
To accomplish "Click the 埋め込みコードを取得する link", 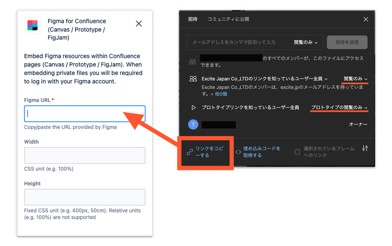I will click(262, 152).
